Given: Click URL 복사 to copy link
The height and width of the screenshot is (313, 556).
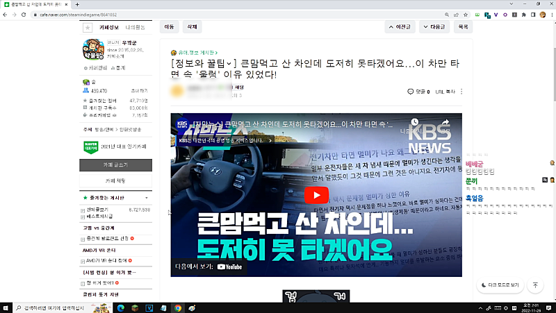Looking at the screenshot, I should (445, 92).
